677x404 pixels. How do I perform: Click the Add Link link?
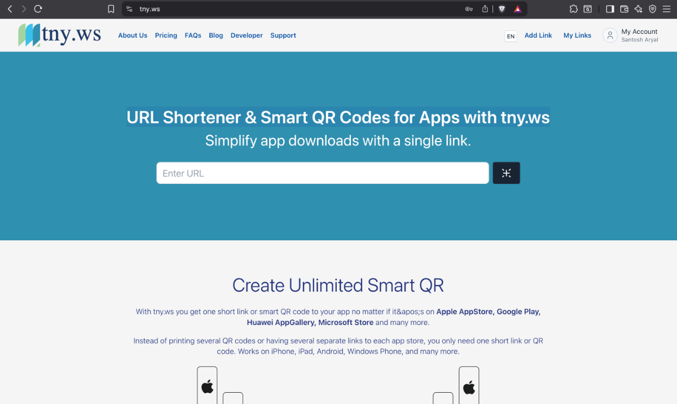pyautogui.click(x=538, y=36)
